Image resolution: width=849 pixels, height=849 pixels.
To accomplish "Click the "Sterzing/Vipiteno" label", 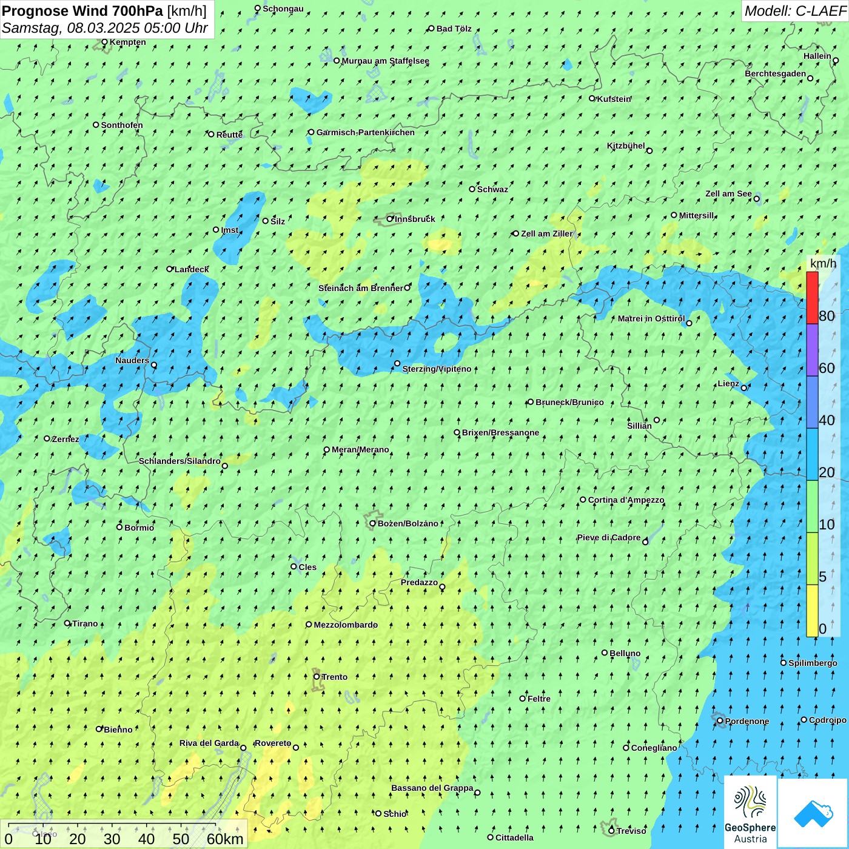I will point(437,369).
